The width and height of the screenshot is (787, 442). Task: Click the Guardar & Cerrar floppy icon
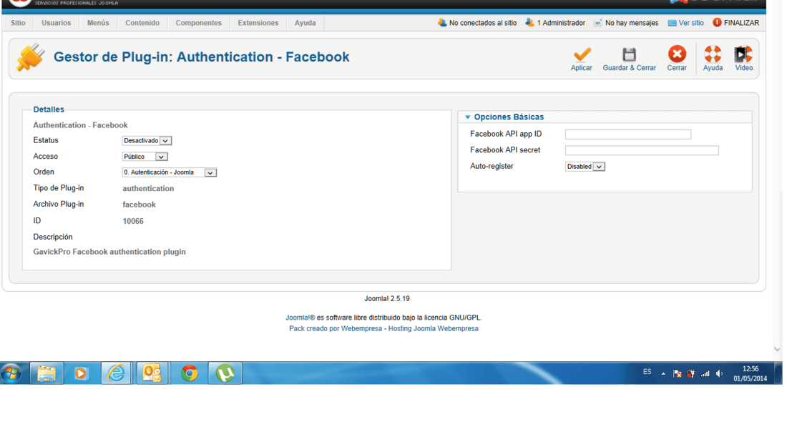click(629, 54)
